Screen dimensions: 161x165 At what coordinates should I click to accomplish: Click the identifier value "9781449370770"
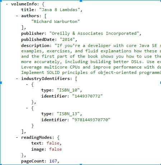pos(91,120)
